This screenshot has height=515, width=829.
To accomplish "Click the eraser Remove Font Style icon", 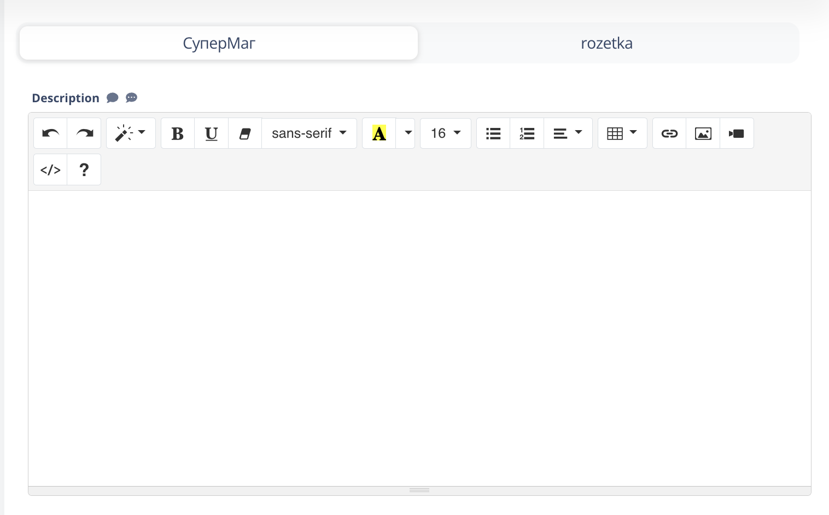I will click(x=245, y=133).
